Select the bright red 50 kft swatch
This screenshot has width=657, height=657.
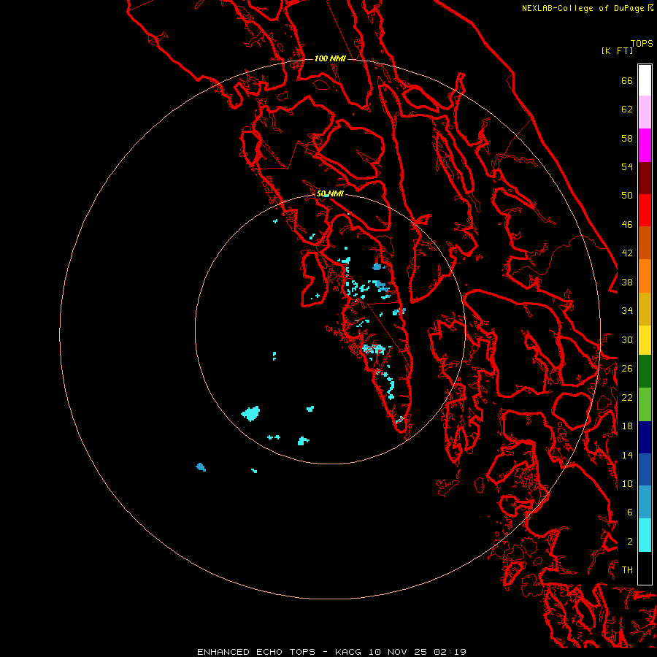645,210
